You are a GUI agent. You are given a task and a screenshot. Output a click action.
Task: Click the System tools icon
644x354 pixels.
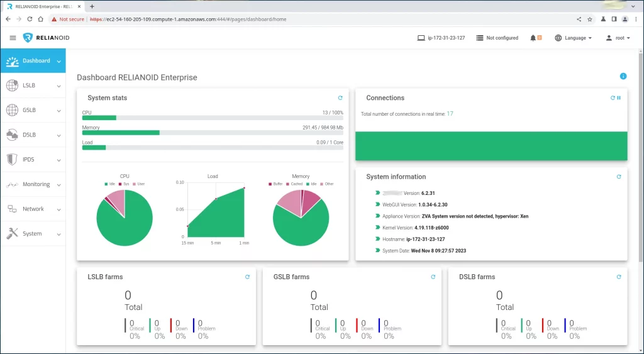click(x=13, y=234)
